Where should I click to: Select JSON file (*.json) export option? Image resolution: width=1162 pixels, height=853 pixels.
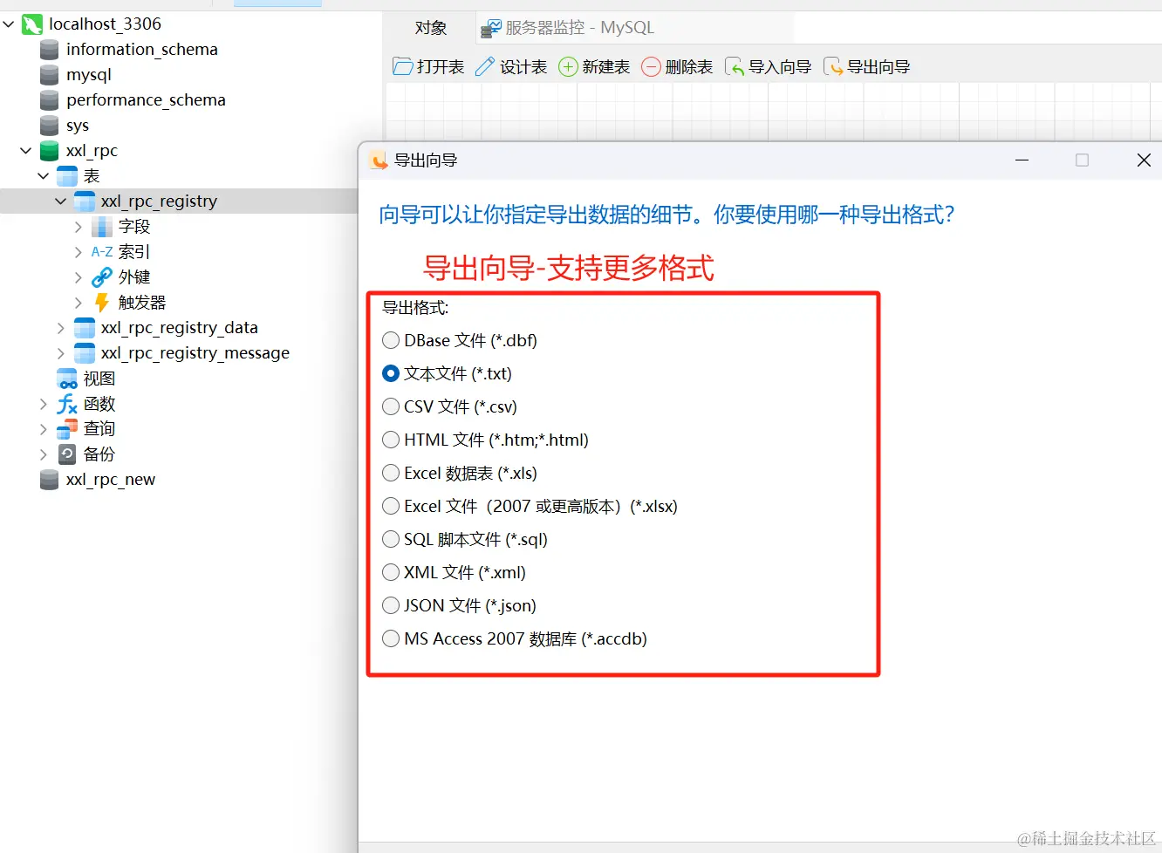(391, 605)
